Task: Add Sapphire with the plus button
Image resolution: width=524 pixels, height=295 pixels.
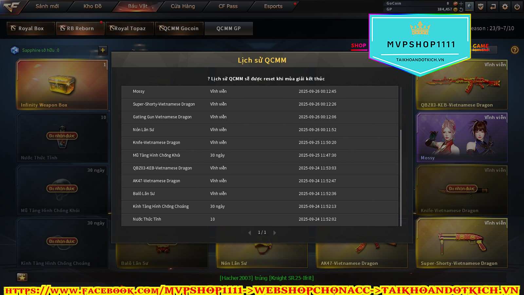Action: pyautogui.click(x=103, y=50)
